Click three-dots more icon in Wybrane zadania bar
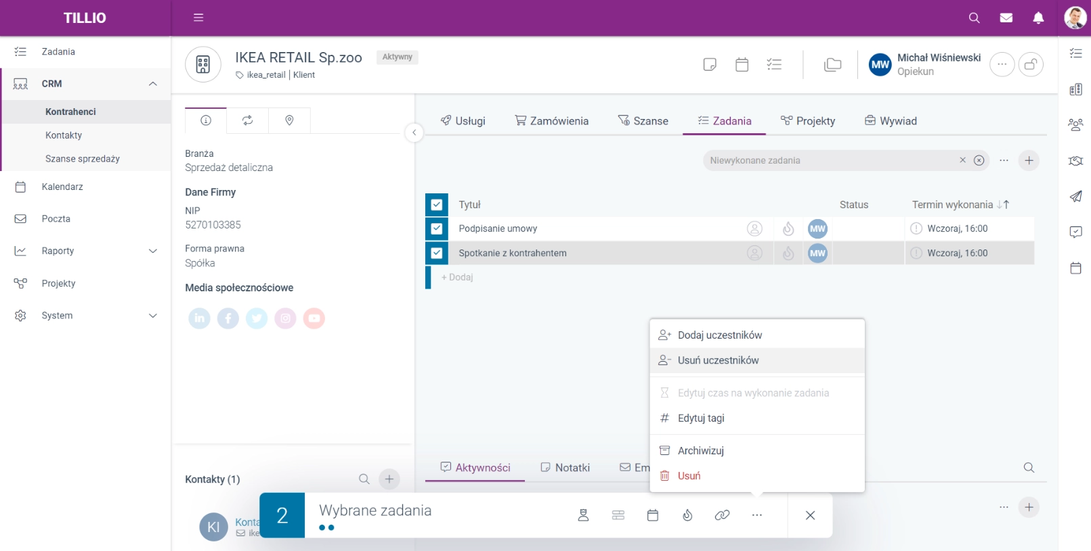 point(757,515)
